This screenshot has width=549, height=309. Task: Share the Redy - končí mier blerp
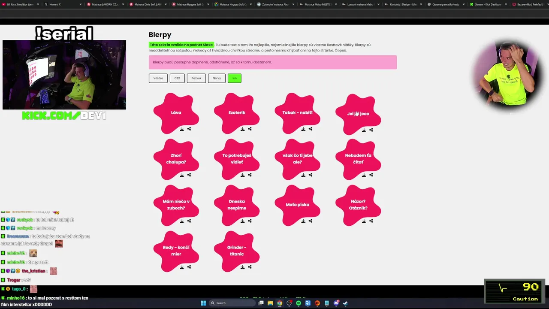pyautogui.click(x=189, y=267)
